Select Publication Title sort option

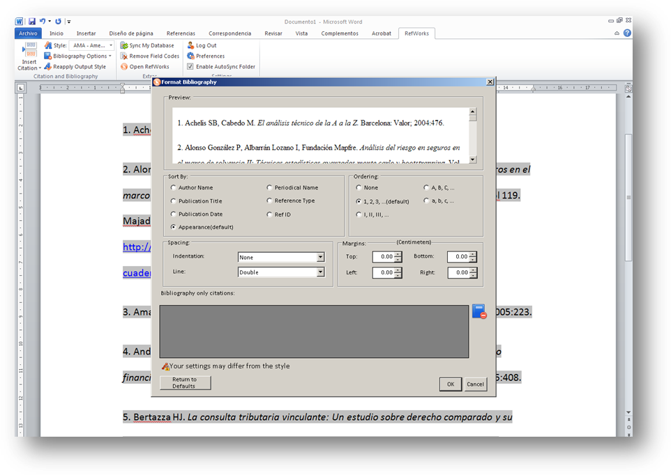[x=173, y=201]
